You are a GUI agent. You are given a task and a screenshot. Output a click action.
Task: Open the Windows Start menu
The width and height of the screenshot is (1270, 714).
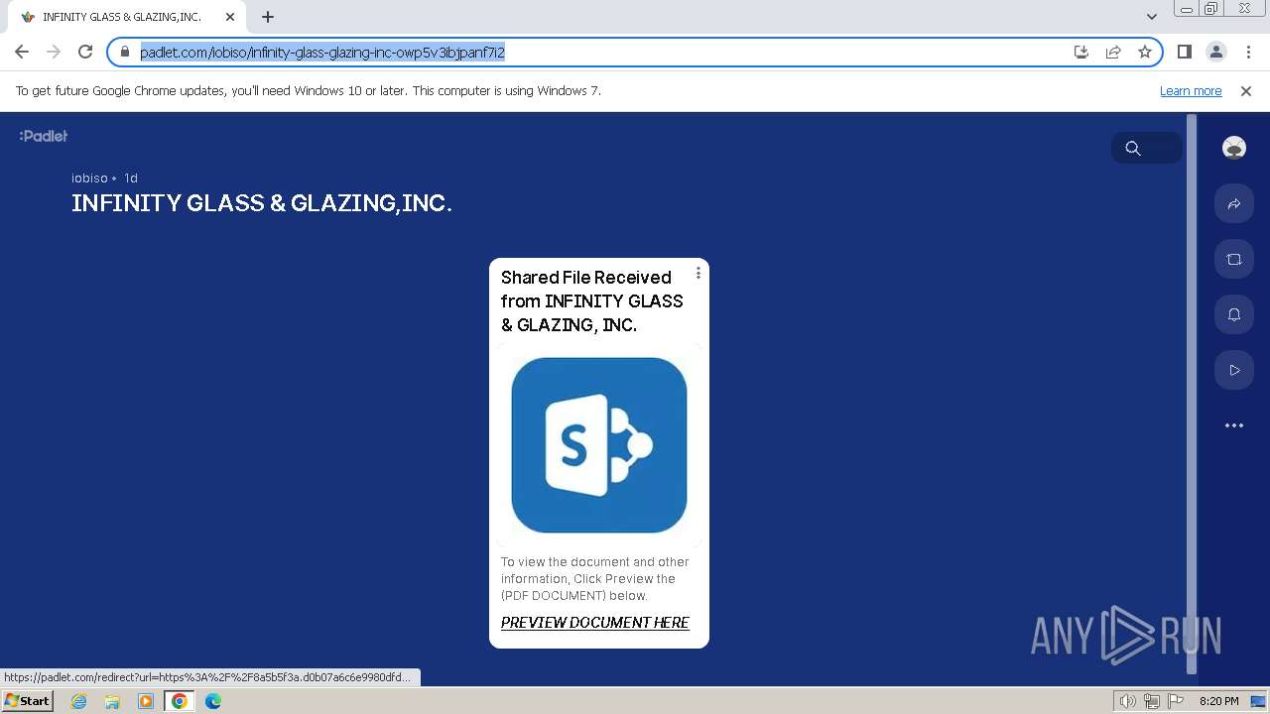click(x=27, y=701)
